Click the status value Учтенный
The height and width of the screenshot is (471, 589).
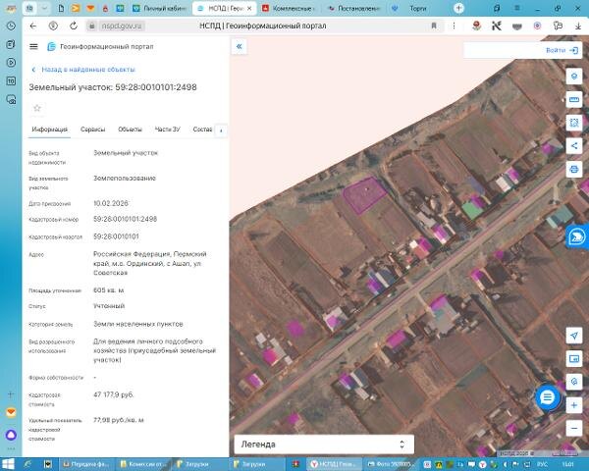pyautogui.click(x=109, y=306)
